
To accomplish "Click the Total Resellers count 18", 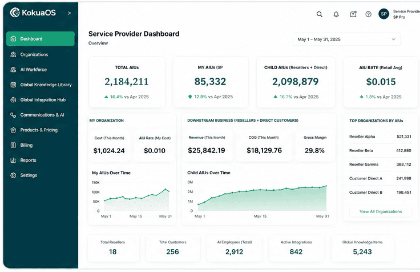I will click(x=113, y=252).
